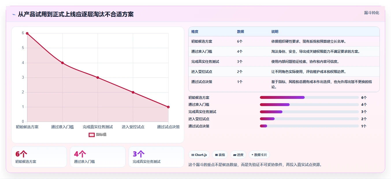The height and width of the screenshot is (179, 391).
Task: Click the 6个 初始候选方案 data card
Action: click(x=39, y=157)
